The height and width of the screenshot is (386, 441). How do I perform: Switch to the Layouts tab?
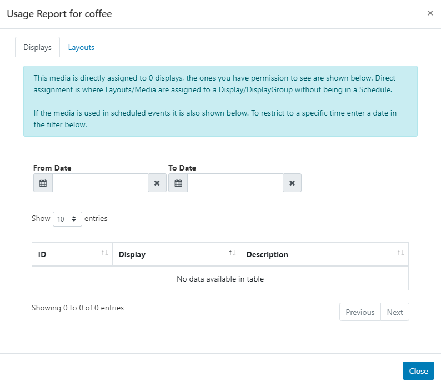81,47
